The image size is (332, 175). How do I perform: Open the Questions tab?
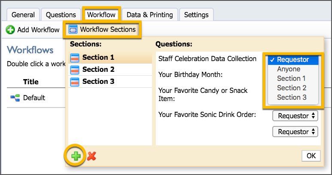[x=61, y=15]
